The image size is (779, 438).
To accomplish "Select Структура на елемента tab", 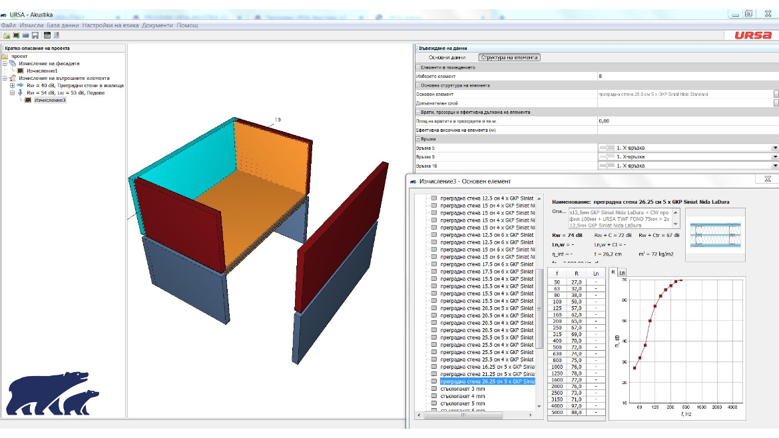I will (x=509, y=58).
